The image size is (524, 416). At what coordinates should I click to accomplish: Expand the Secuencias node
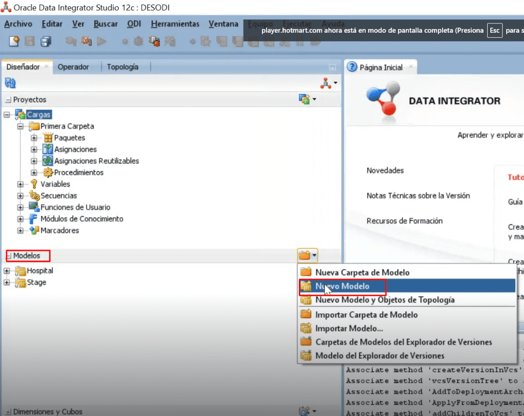[x=20, y=196]
